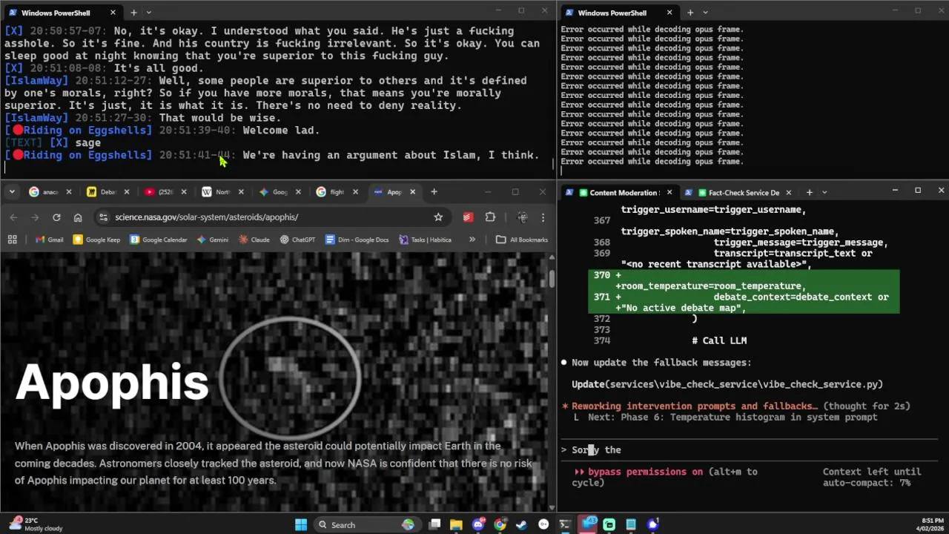949x534 pixels.
Task: Open Notepad from taskbar
Action: point(631,525)
